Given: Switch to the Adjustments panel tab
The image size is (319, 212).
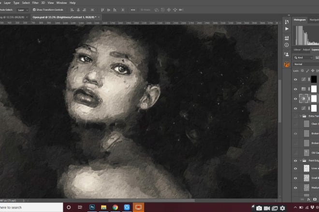Looking at the screenshot, I should tap(306, 50).
